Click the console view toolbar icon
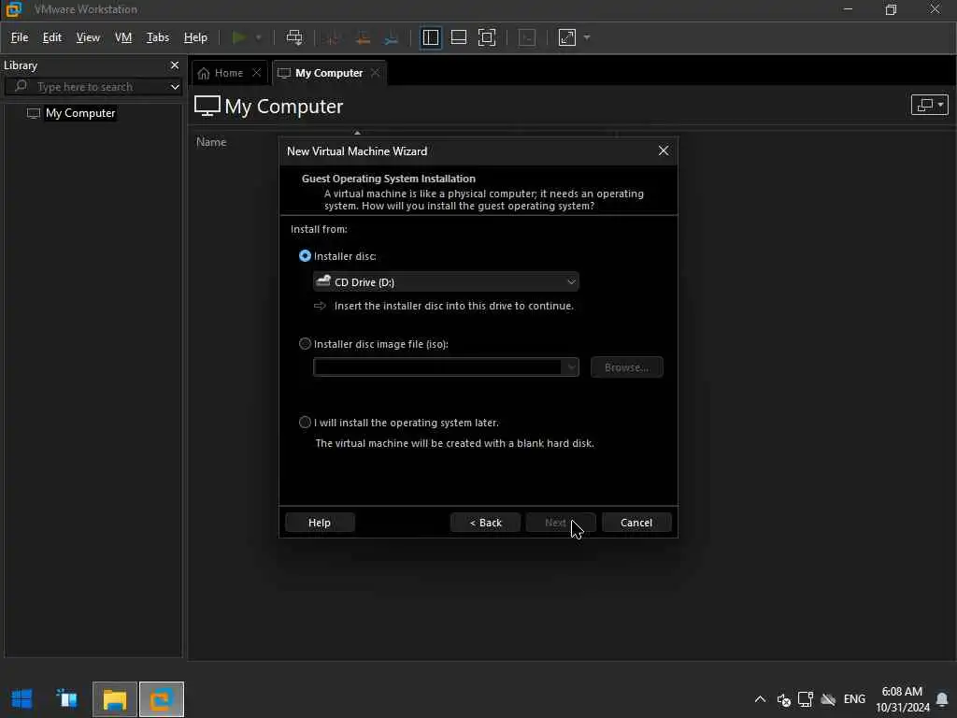957x718 pixels. (x=527, y=37)
